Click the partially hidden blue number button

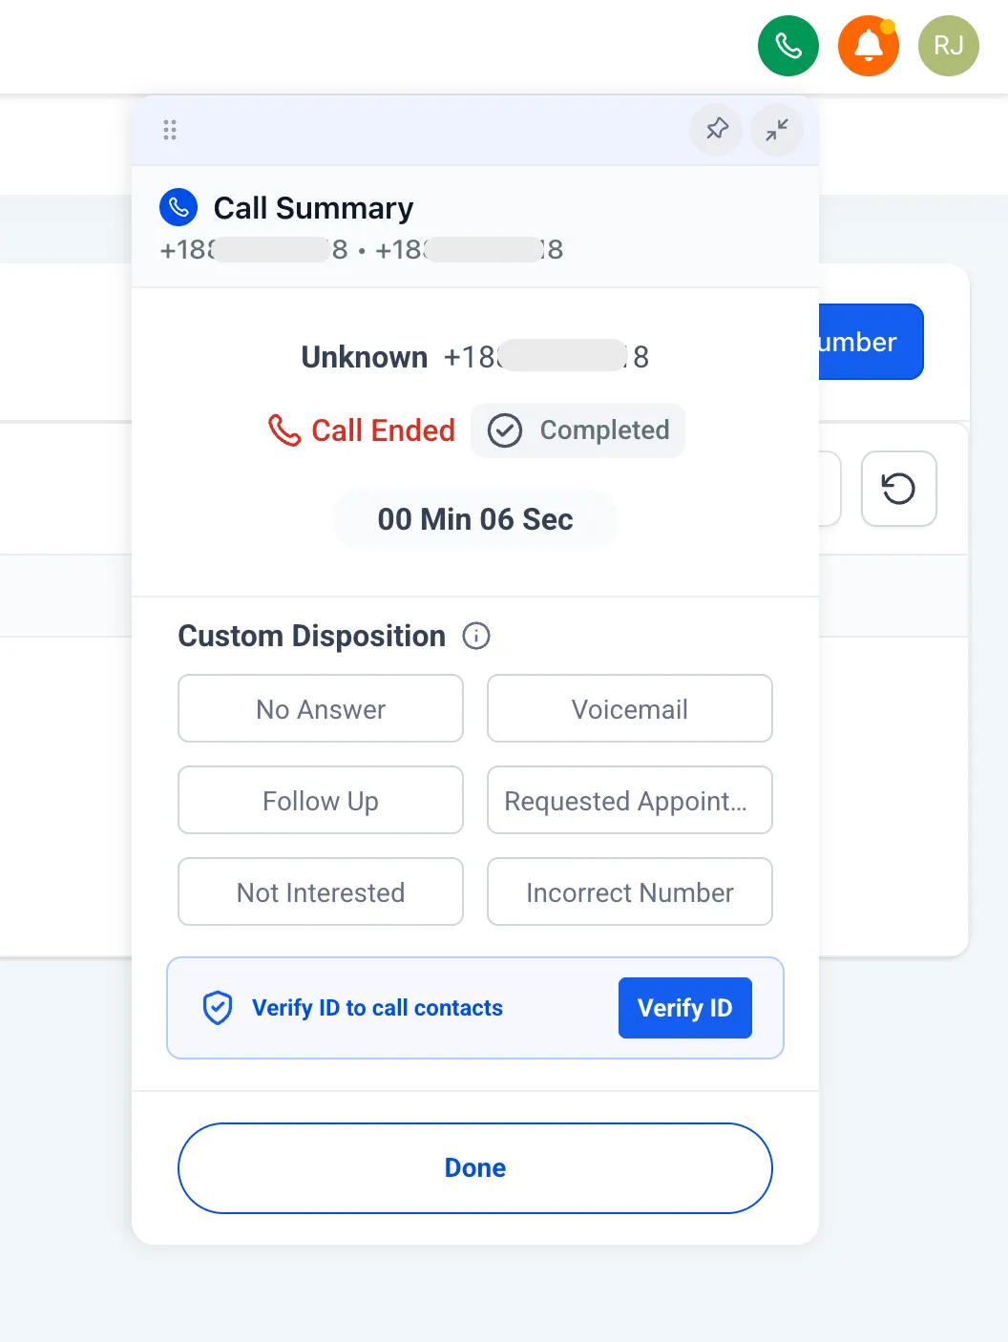pyautogui.click(x=871, y=342)
